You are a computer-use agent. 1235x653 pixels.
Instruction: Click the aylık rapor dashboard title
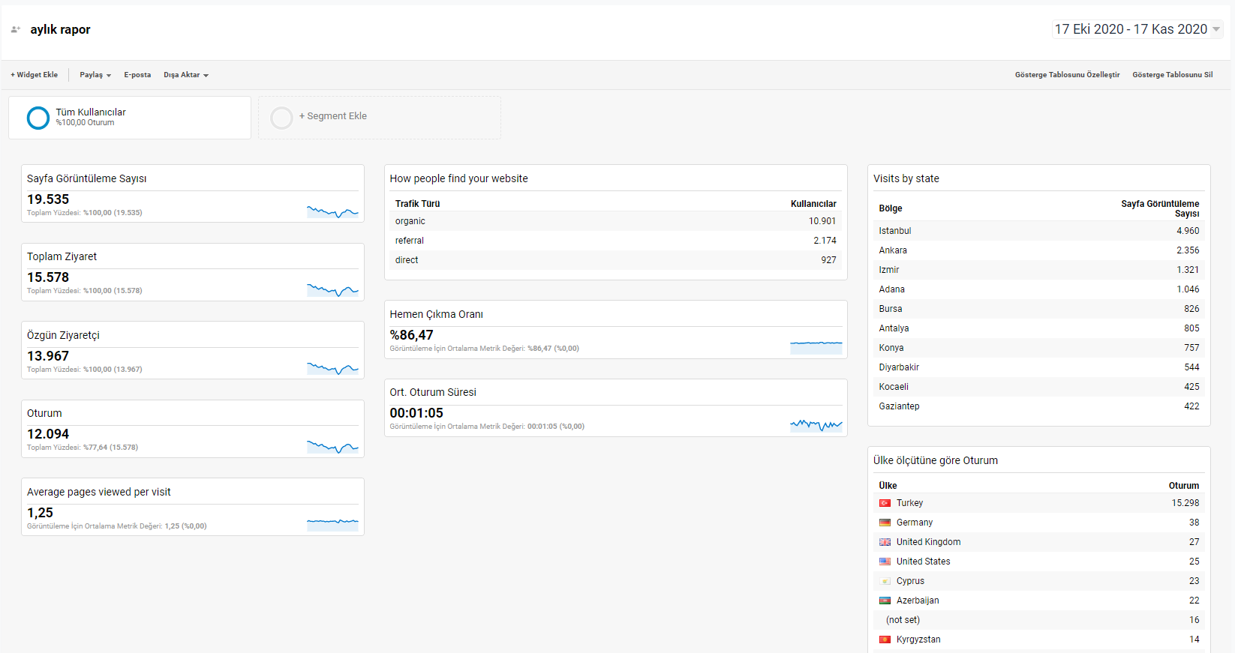[x=60, y=29]
